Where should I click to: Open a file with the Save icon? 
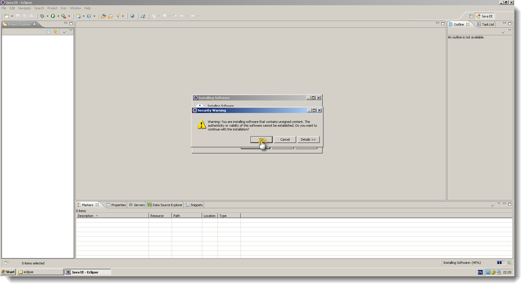click(x=17, y=16)
